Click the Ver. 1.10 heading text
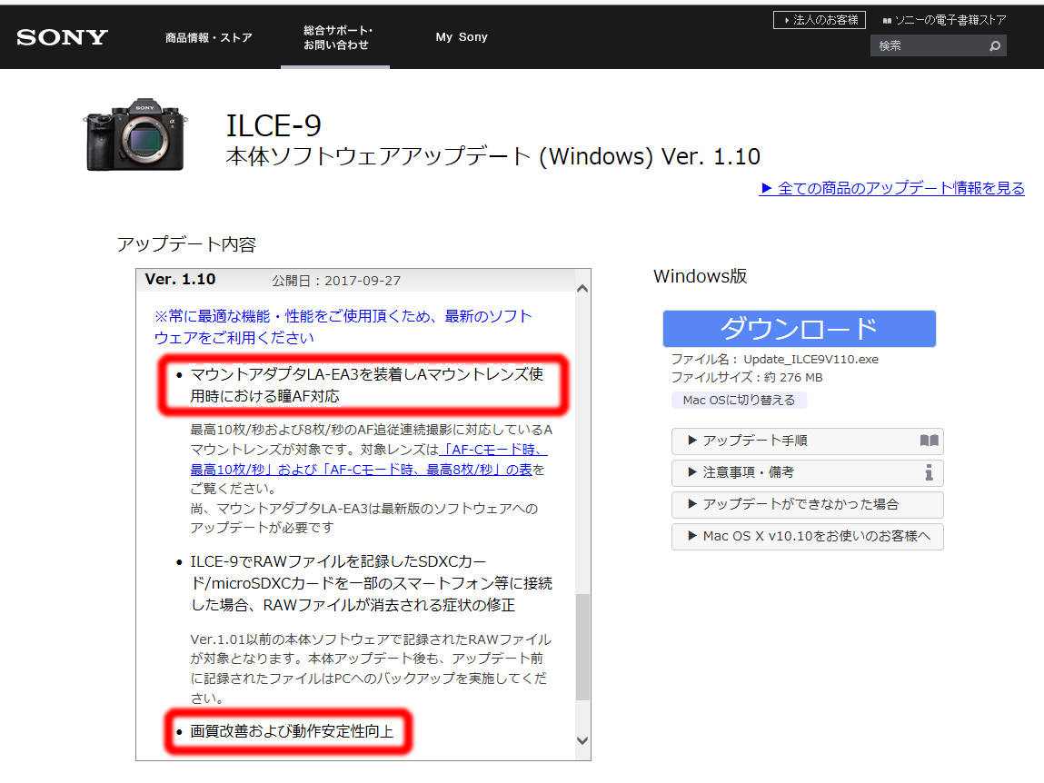 pos(181,280)
